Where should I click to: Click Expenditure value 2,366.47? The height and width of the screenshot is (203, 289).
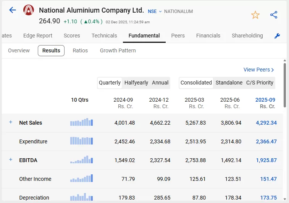coord(266,141)
